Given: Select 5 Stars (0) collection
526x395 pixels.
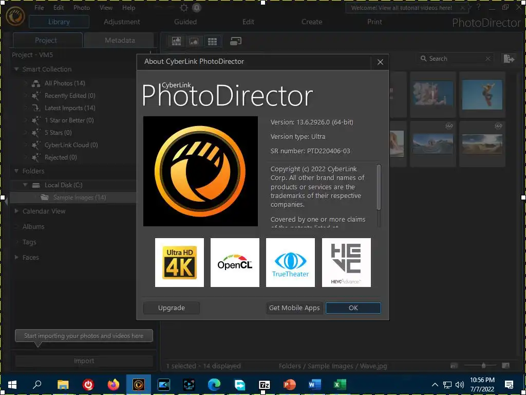Looking at the screenshot, I should tap(58, 133).
